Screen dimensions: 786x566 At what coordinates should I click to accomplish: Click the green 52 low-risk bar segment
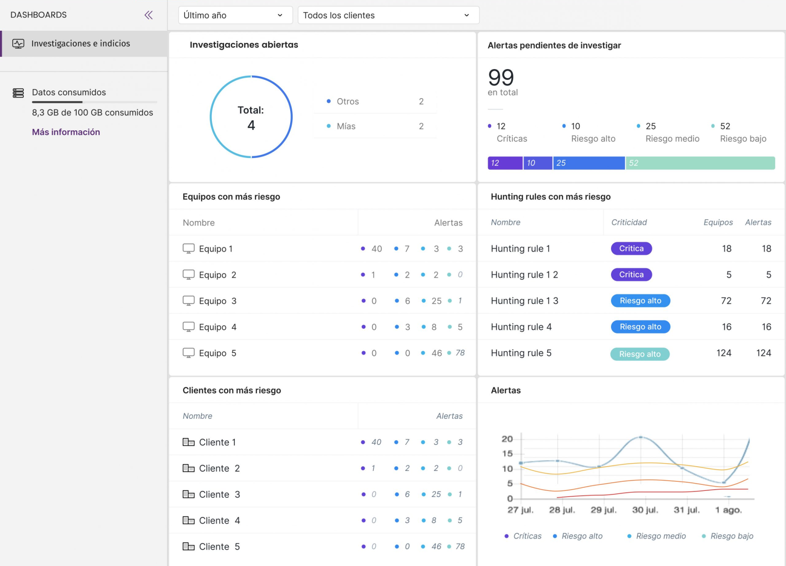coord(700,163)
